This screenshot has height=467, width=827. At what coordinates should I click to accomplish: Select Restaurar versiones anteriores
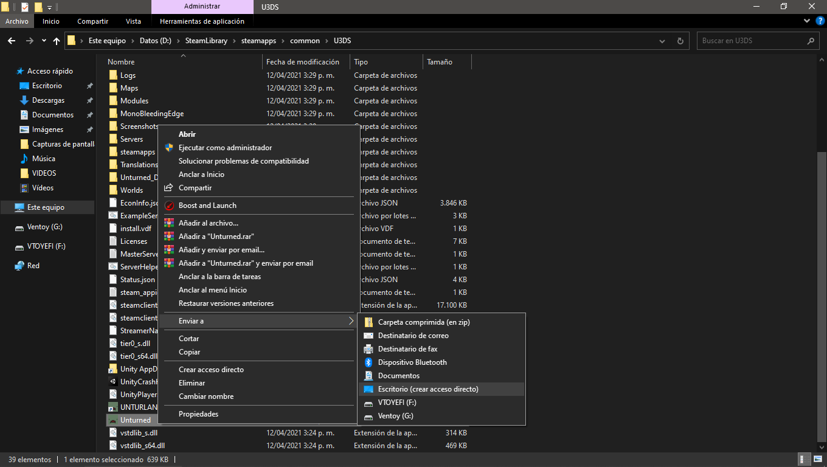(x=226, y=303)
